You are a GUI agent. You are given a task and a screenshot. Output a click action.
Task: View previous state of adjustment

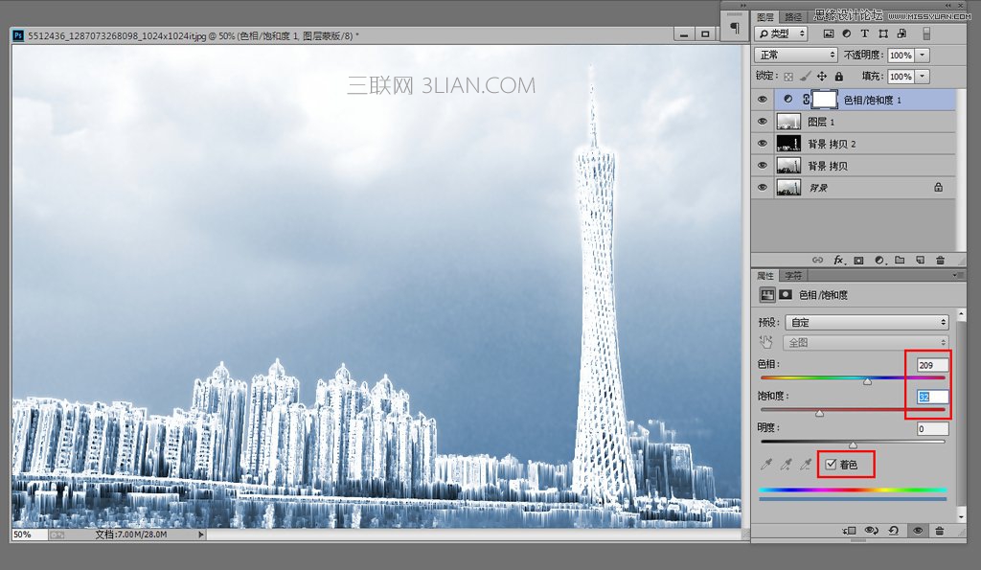point(872,531)
